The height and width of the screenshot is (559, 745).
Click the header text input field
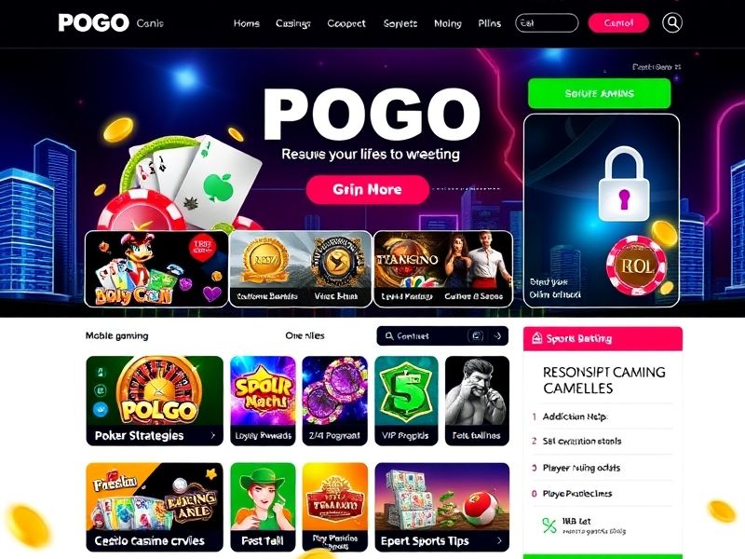click(547, 22)
